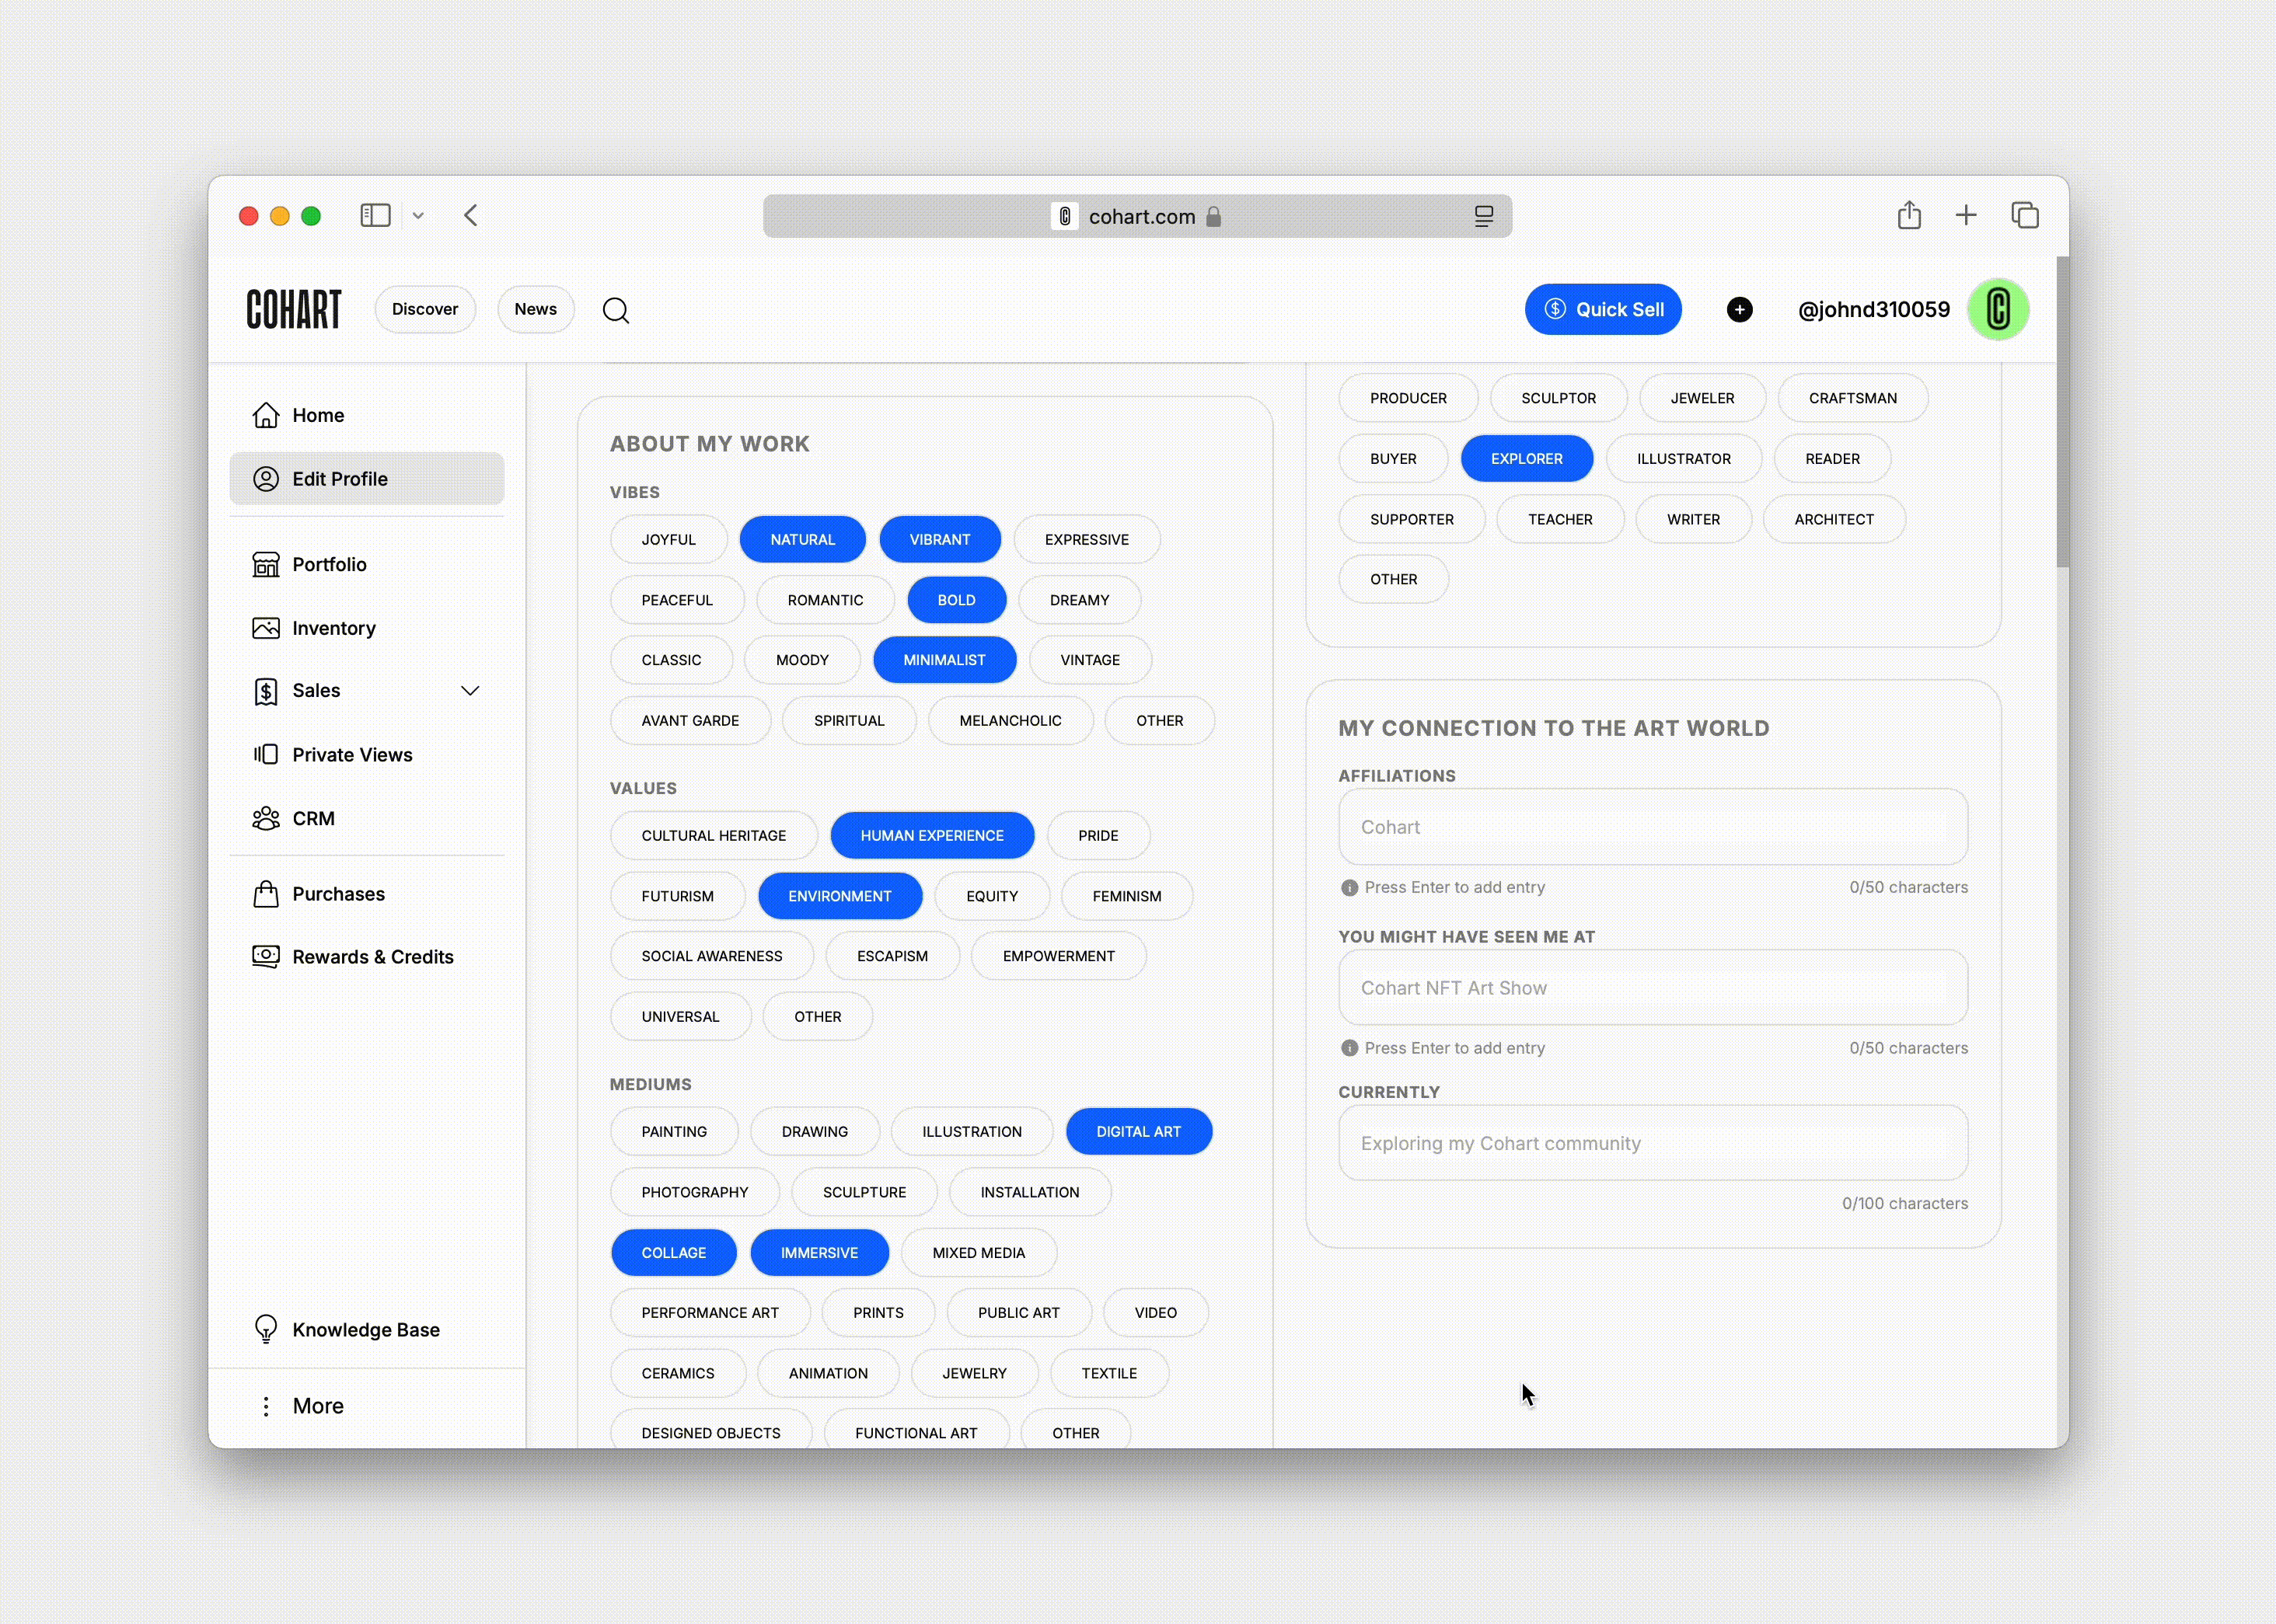Open Portfolio in sidebar
This screenshot has height=1624, width=2276.
(x=367, y=564)
